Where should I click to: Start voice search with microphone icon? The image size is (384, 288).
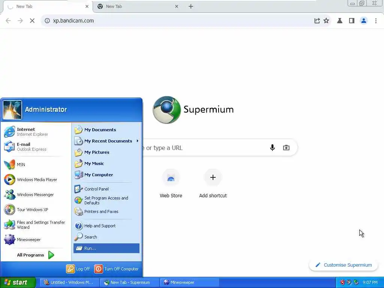[x=272, y=148]
